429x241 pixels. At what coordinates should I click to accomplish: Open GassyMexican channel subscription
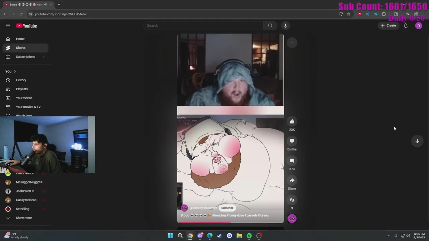(25, 200)
